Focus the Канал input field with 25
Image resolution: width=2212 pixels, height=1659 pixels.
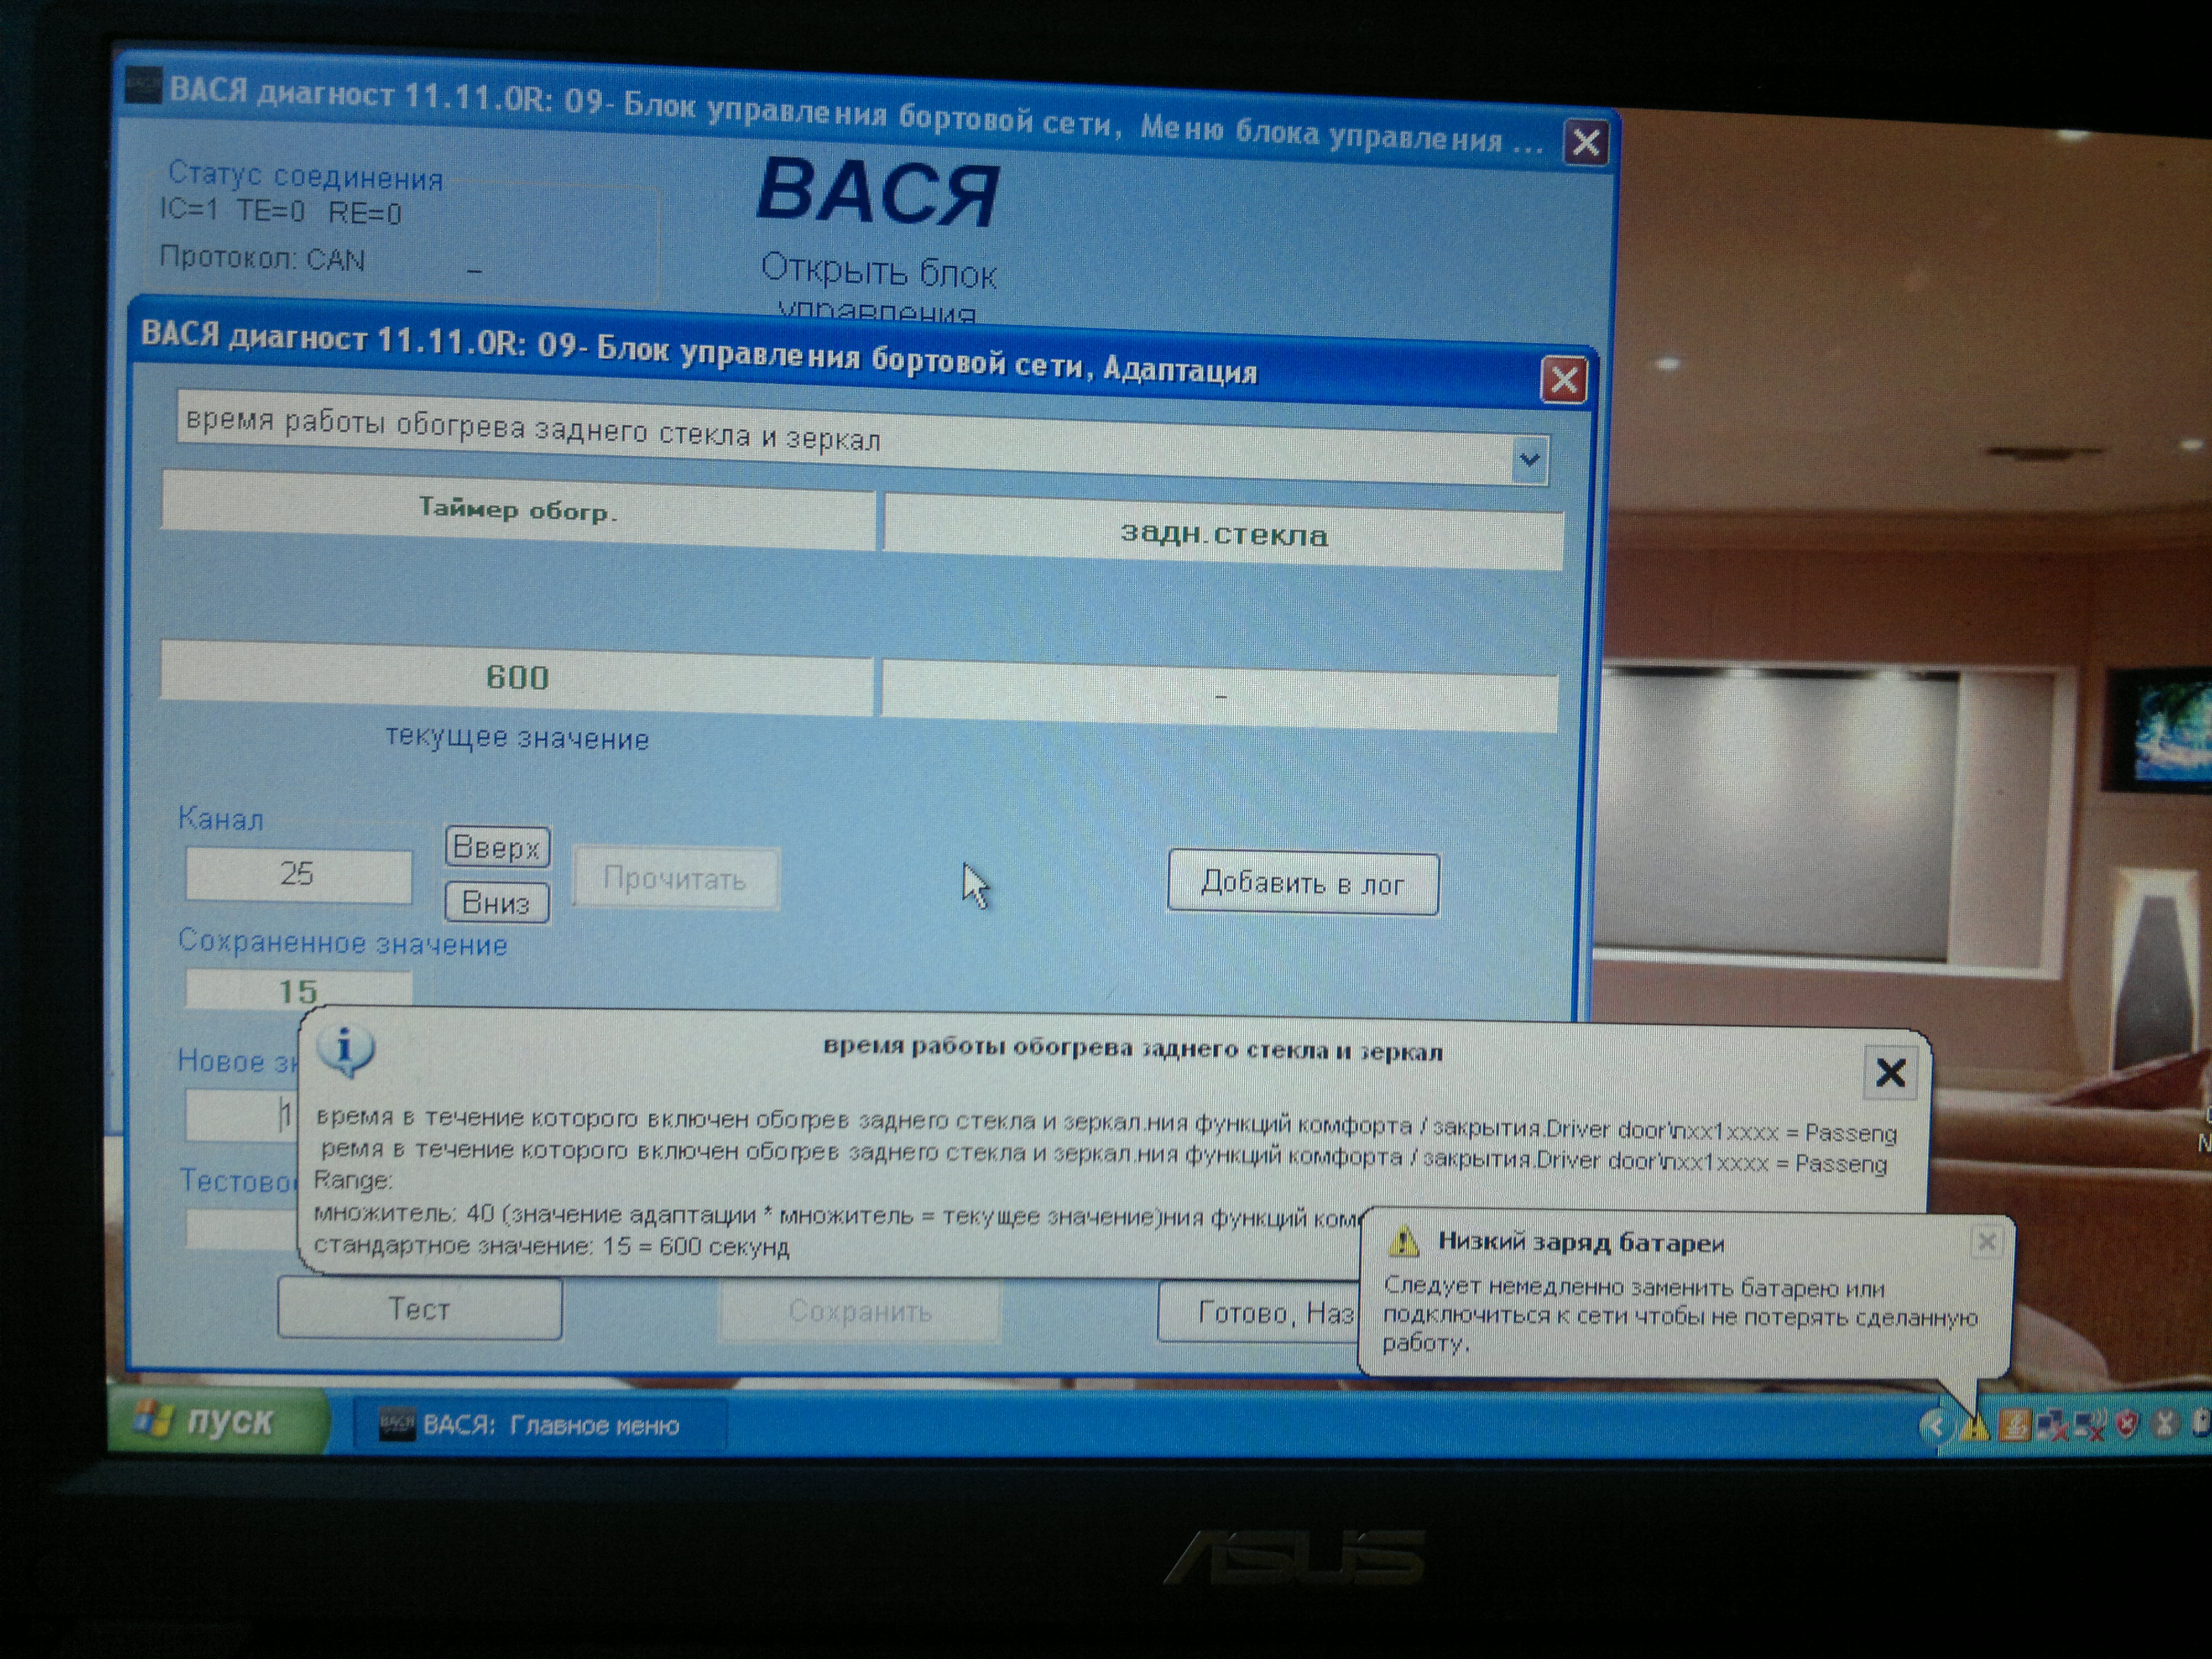[298, 875]
